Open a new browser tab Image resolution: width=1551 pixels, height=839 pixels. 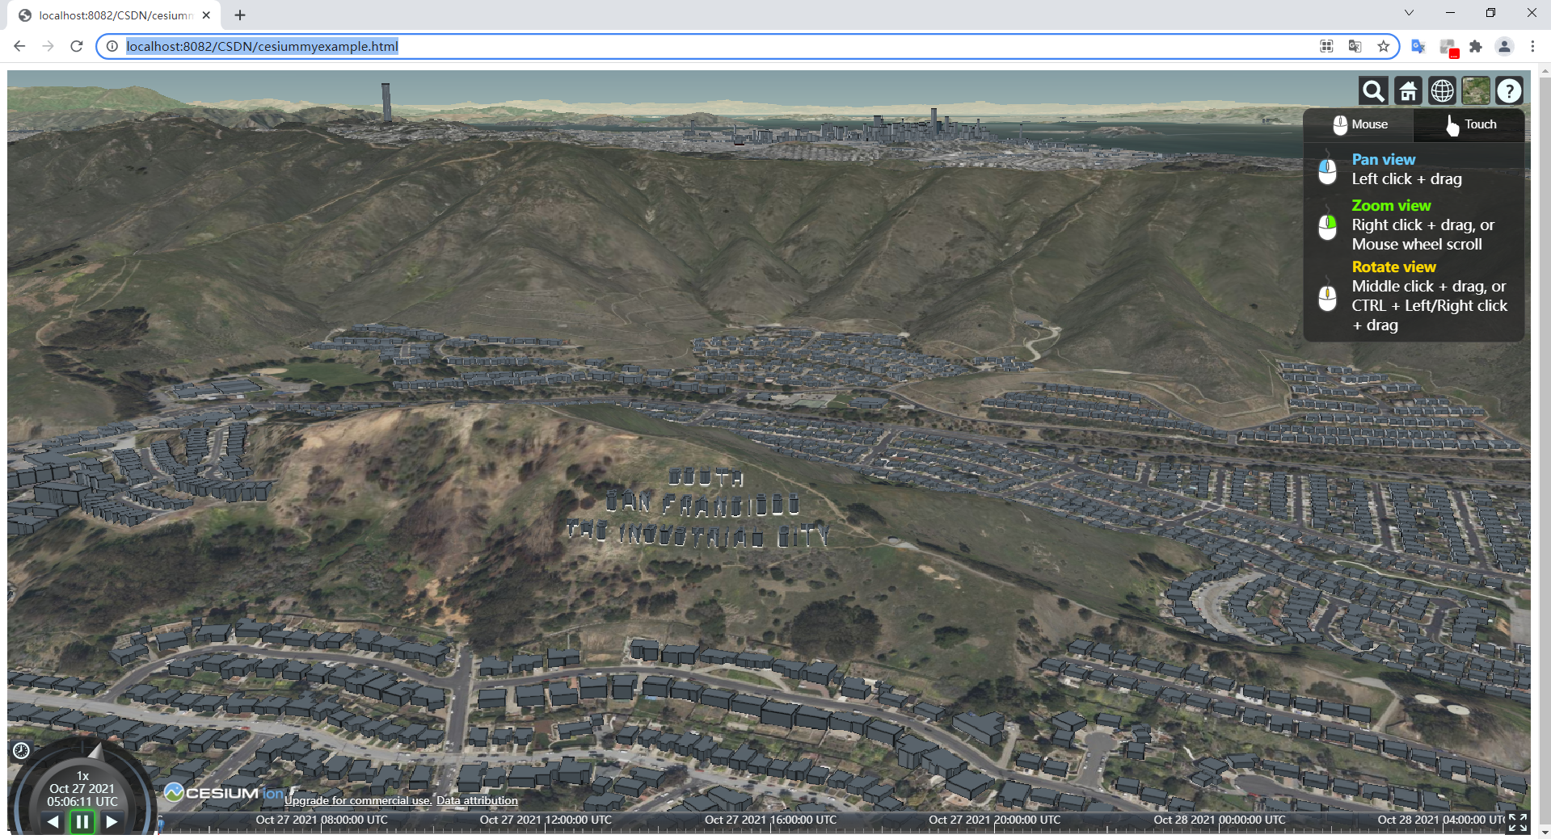(x=240, y=15)
